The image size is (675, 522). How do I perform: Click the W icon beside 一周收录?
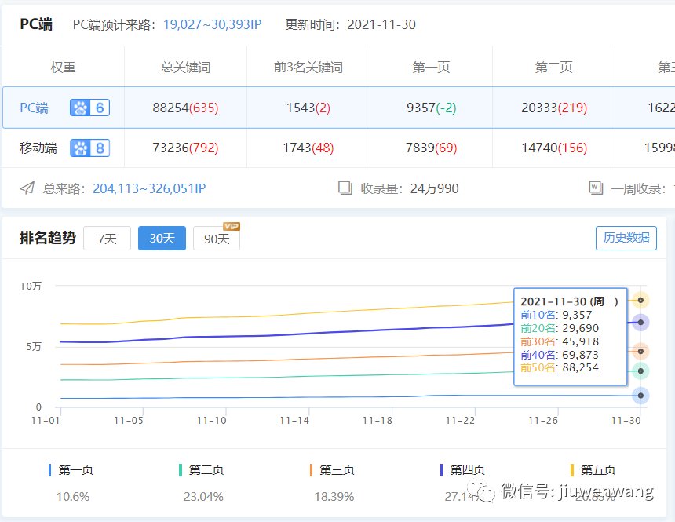pyautogui.click(x=597, y=188)
